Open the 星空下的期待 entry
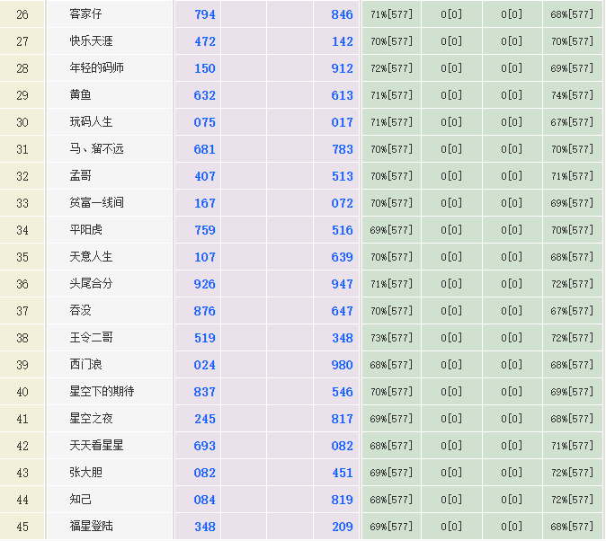 point(102,392)
